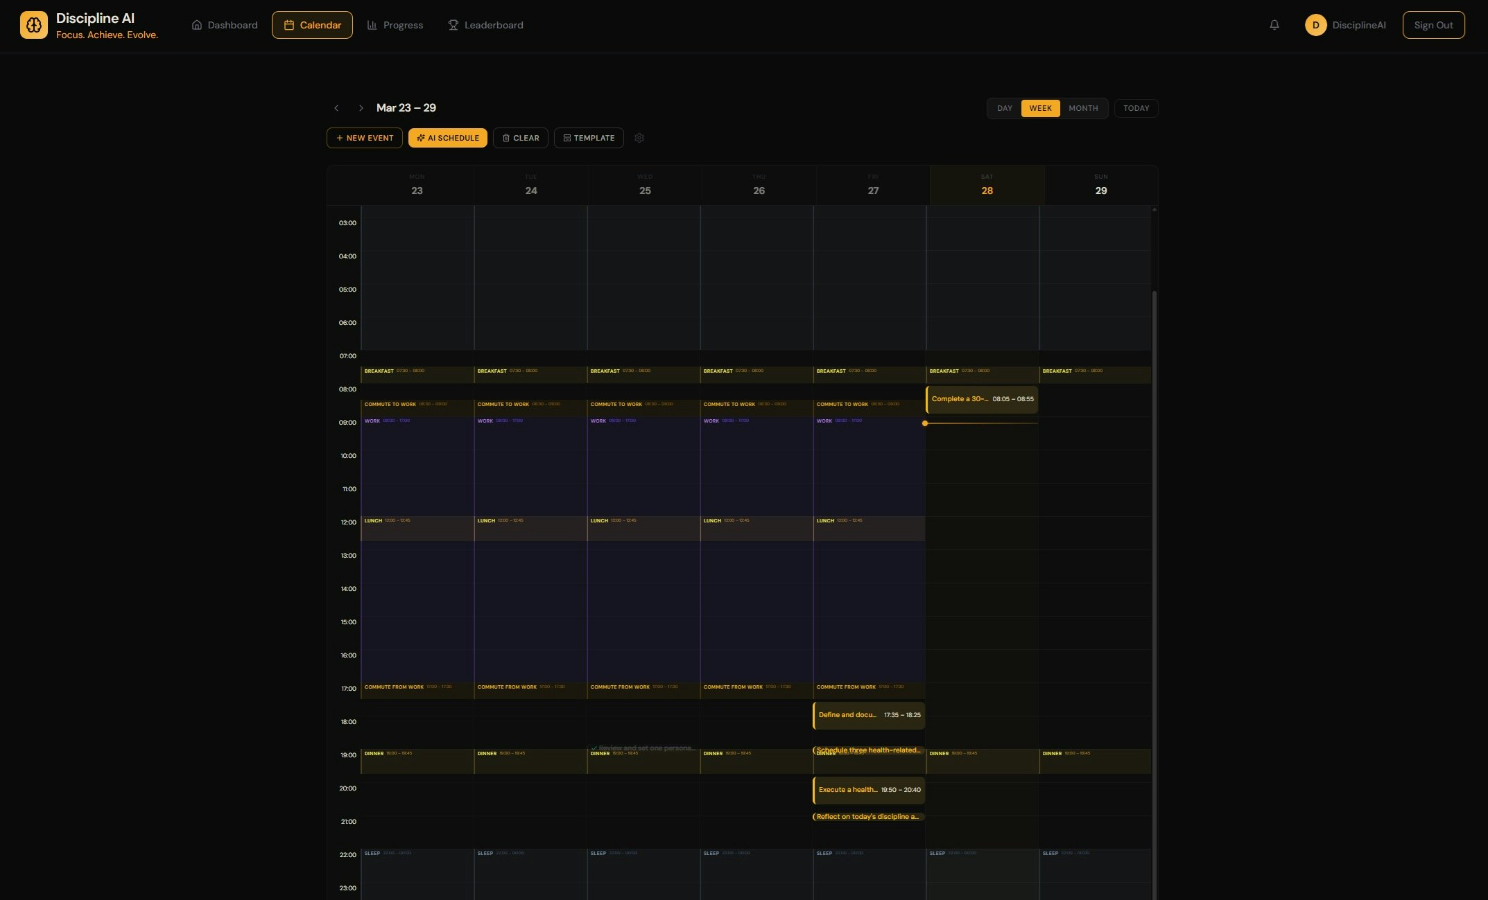Viewport: 1488px width, 900px height.
Task: Open the Dashboard page
Action: (x=225, y=25)
